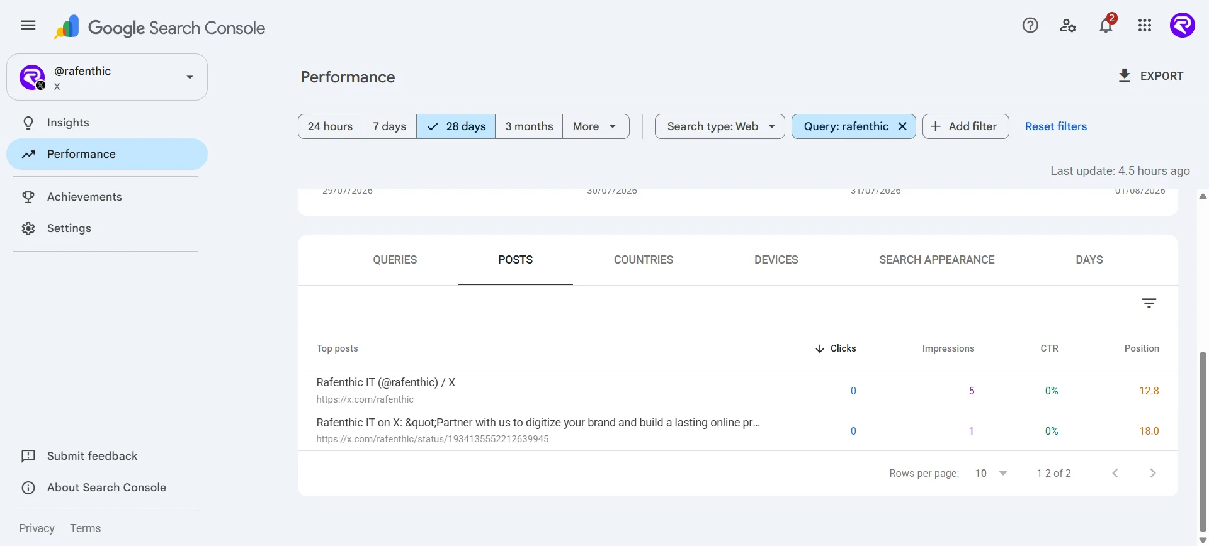Image resolution: width=1209 pixels, height=546 pixels.
Task: Click the EXPORT button
Action: pos(1151,75)
